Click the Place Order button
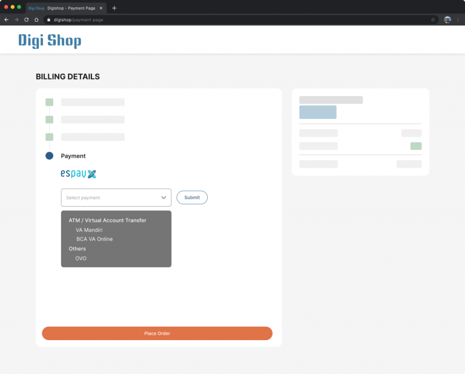 [x=157, y=334]
